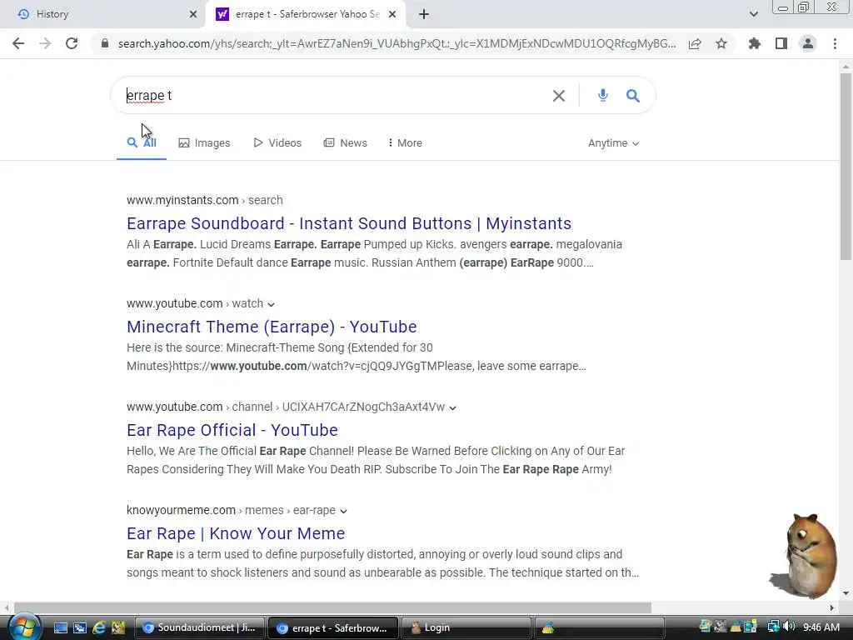Switch to Images results
The height and width of the screenshot is (640, 853).
pos(205,142)
